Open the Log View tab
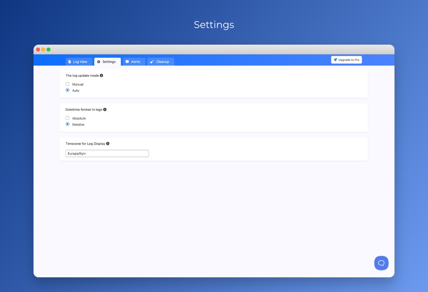 [79, 62]
